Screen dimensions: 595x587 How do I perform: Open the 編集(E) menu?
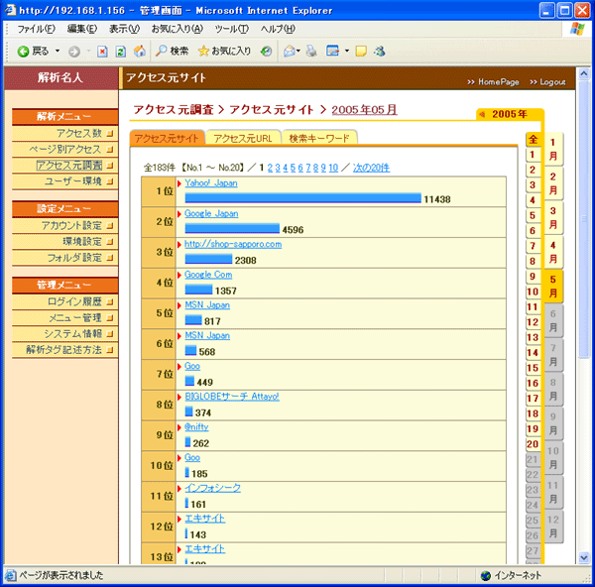(82, 29)
